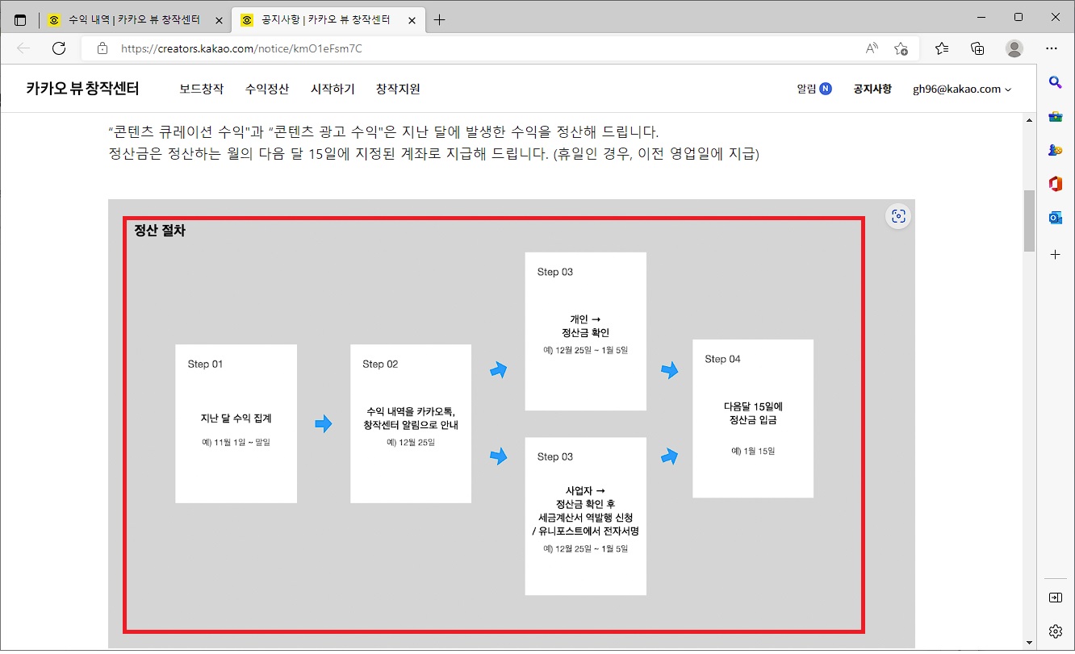The height and width of the screenshot is (654, 1075).
Task: Click the 예) 1월 15일 text
Action: click(753, 452)
